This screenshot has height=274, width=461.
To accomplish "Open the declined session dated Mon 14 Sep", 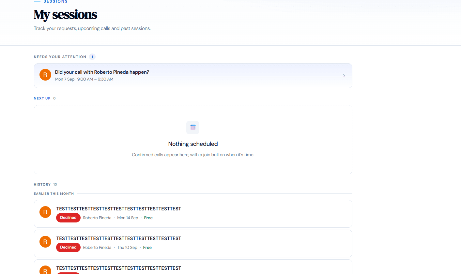I will [193, 214].
